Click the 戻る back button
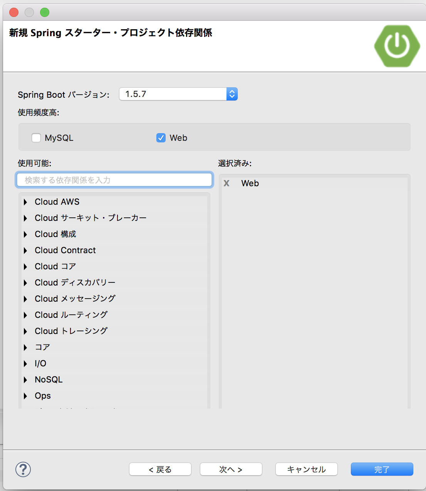 pos(160,469)
